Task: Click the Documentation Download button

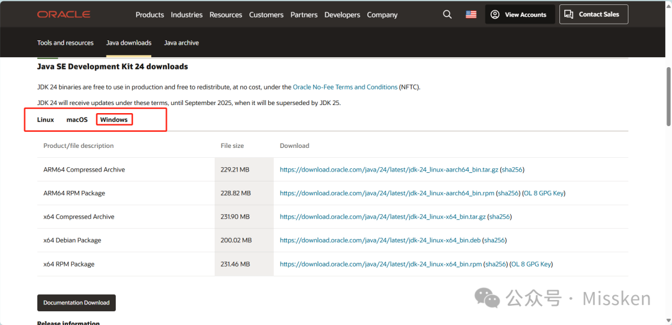Action: click(77, 303)
